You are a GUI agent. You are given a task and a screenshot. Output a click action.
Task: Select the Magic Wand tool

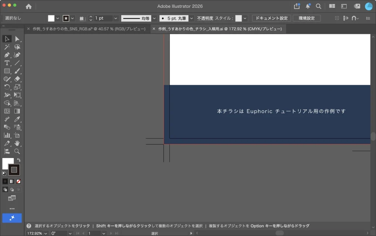[7, 47]
